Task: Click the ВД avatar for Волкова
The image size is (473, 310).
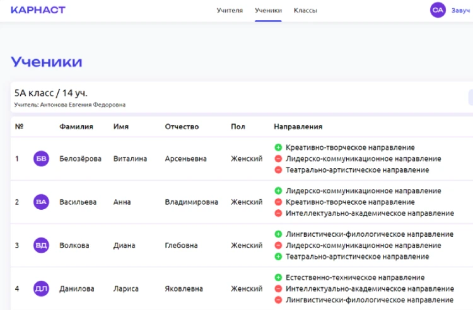Action: [x=41, y=245]
